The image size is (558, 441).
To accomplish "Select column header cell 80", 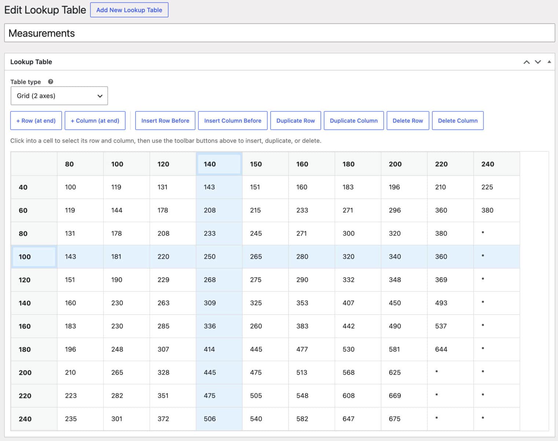I will (x=80, y=164).
